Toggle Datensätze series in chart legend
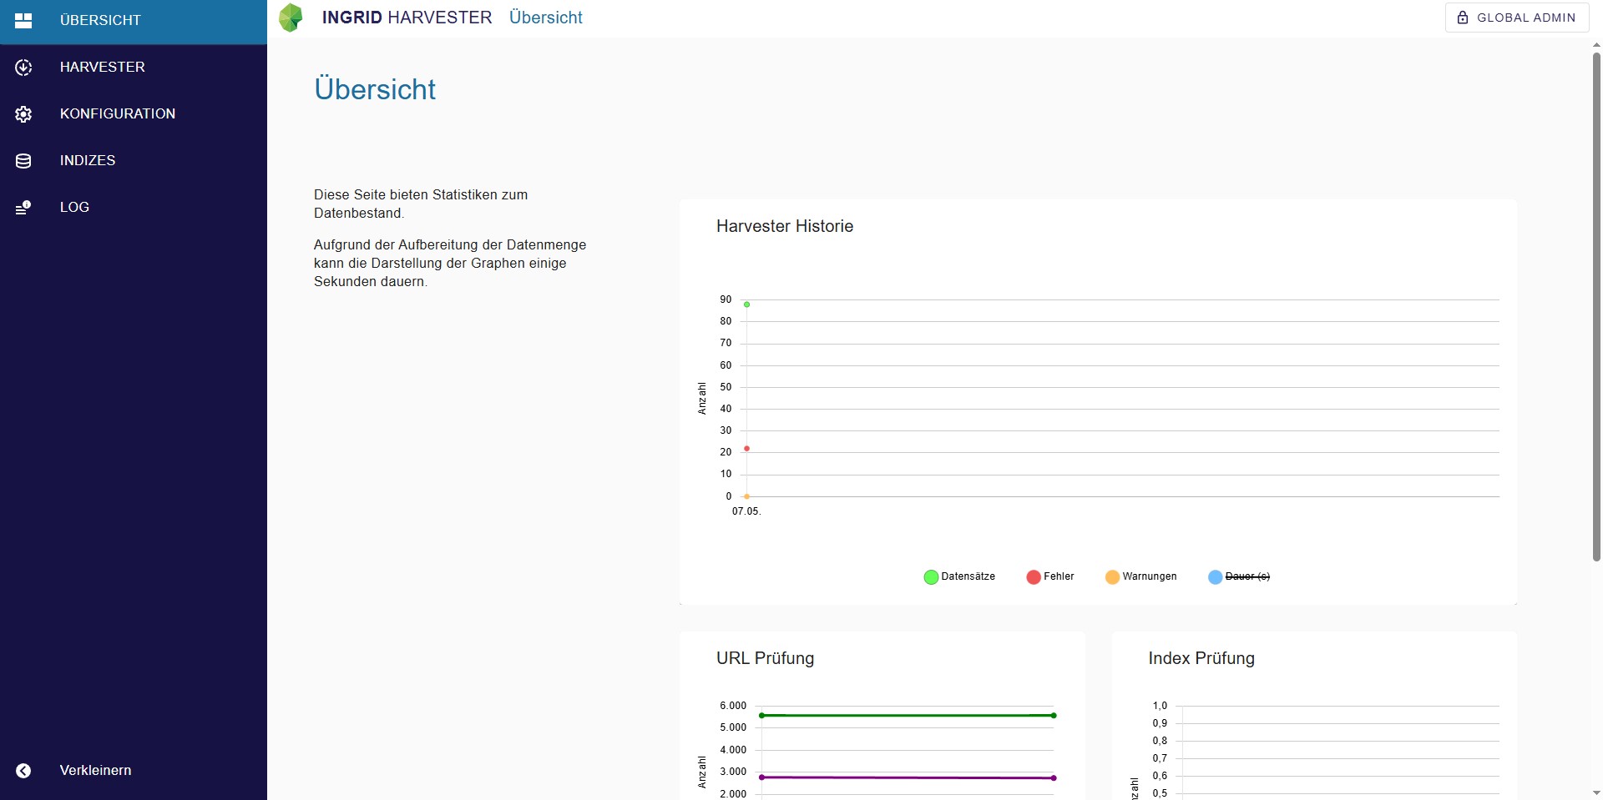This screenshot has width=1603, height=800. [959, 576]
